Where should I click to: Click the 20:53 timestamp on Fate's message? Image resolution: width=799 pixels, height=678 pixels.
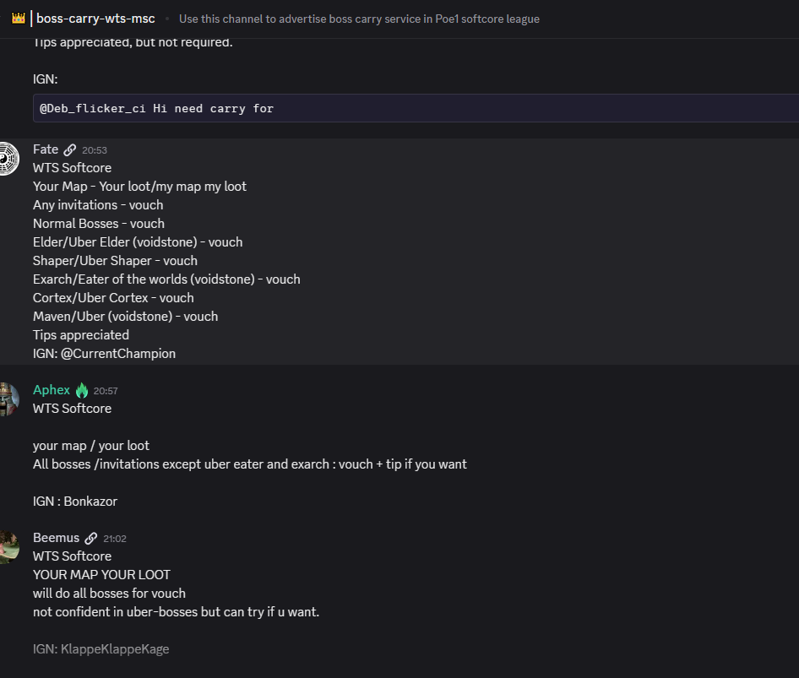[95, 150]
